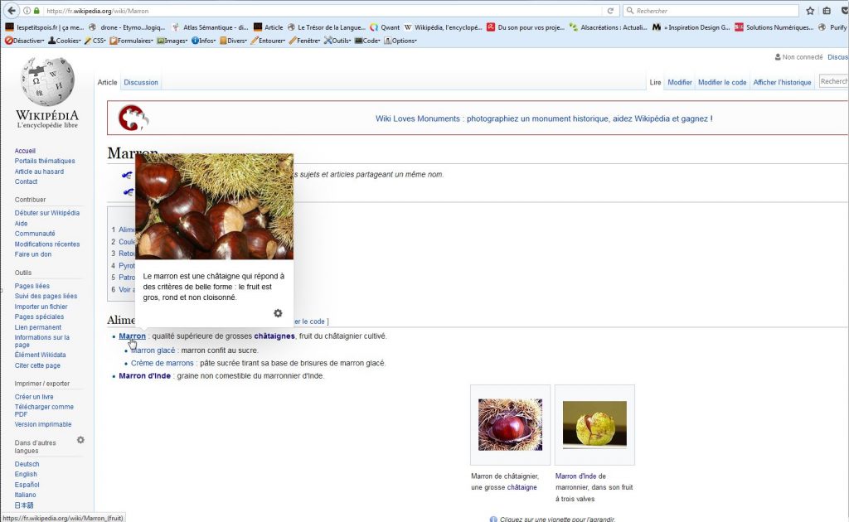Open the Crème de marrons link
This screenshot has height=522, width=849.
(163, 363)
